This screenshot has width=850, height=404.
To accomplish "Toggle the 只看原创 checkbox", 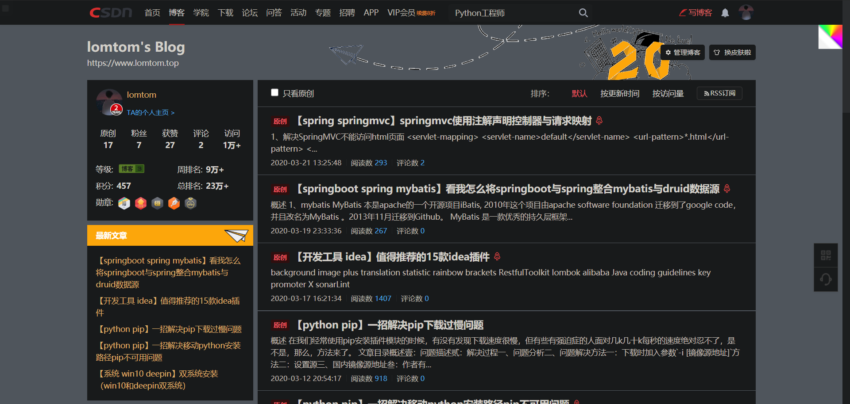I will coord(274,92).
